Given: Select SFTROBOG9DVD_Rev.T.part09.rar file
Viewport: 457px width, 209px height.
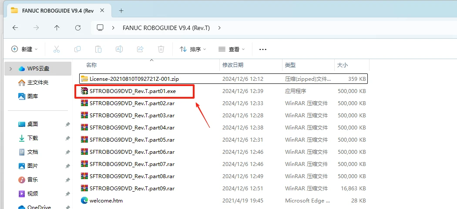Looking at the screenshot, I should click(223, 188).
